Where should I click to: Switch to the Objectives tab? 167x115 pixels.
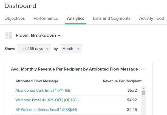[15, 18]
